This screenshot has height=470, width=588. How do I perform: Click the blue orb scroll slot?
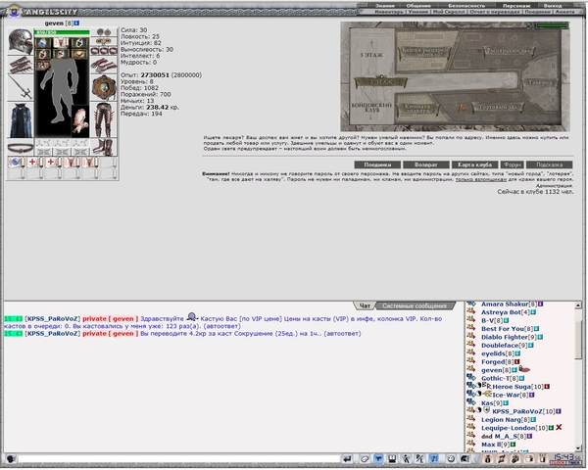(x=16, y=163)
